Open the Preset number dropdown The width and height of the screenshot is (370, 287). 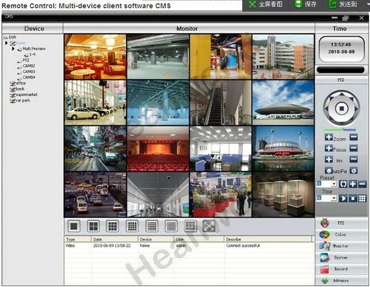[334, 184]
